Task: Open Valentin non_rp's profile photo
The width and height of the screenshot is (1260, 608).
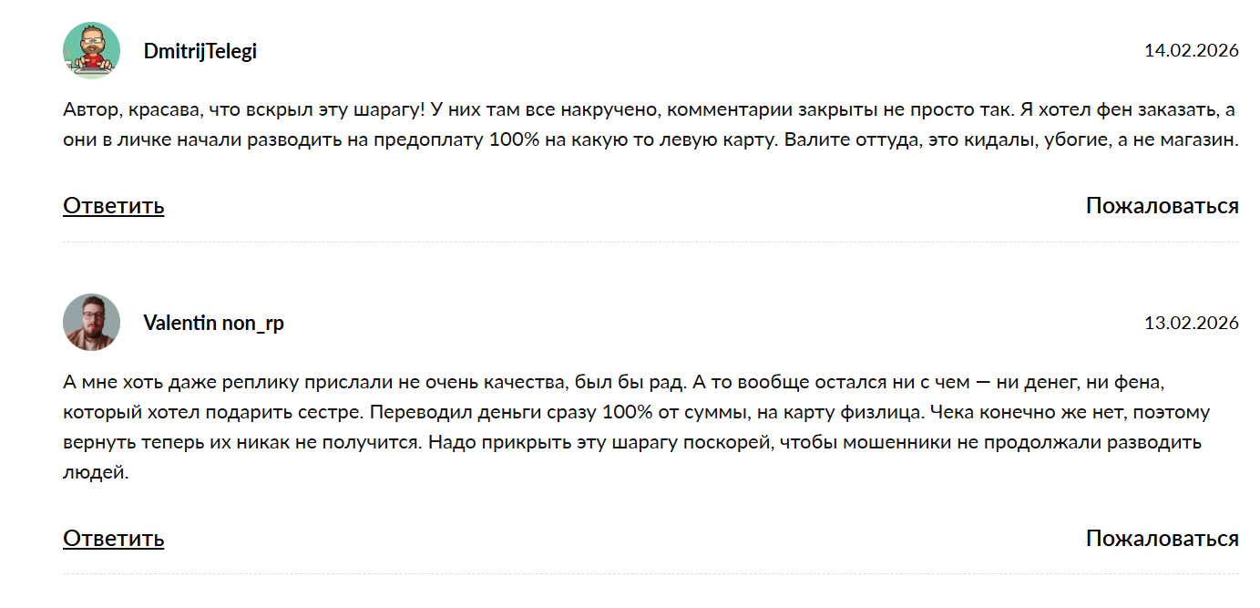Action: [x=91, y=323]
